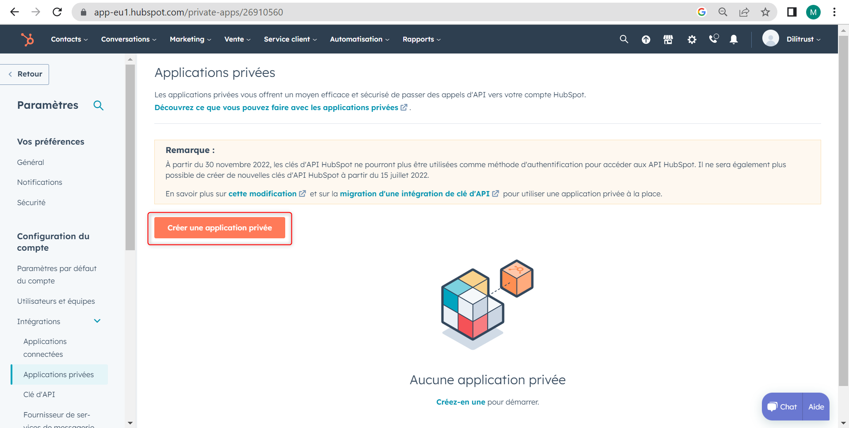Go forward in browser history
The width and height of the screenshot is (849, 428).
click(x=36, y=12)
